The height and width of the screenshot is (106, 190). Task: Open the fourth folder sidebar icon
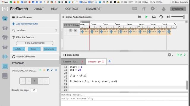[5, 47]
